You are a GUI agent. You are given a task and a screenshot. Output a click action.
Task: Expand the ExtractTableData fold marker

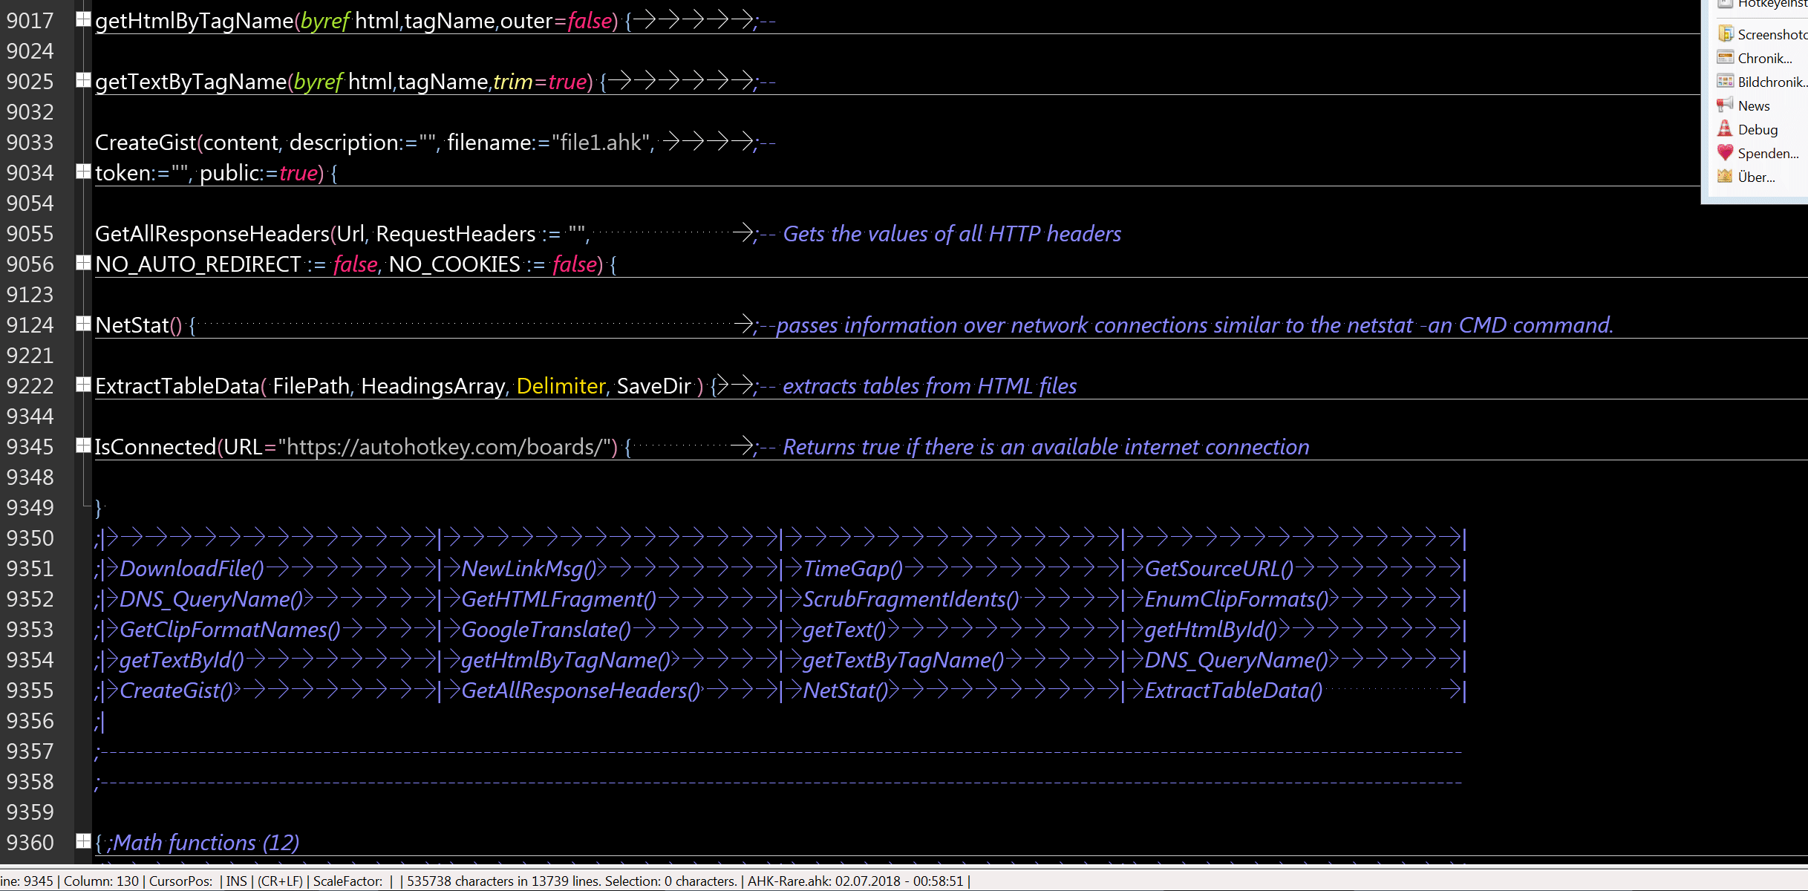coord(83,385)
